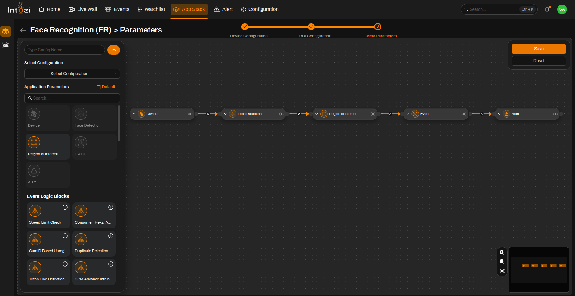Screen dimensions: 575x296
Task: Open notifications bell icon
Action: [x=547, y=9]
